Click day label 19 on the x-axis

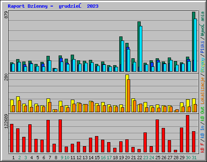click(121, 158)
